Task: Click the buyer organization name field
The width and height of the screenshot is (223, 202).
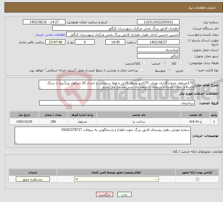Action: [x=116, y=28]
